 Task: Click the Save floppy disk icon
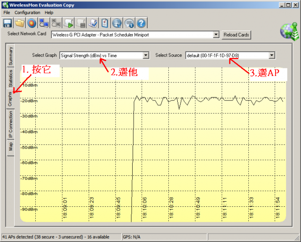(x=8, y=23)
